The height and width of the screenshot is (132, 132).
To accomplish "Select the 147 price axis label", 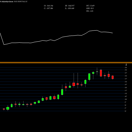I will pyautogui.click(x=126, y=73).
